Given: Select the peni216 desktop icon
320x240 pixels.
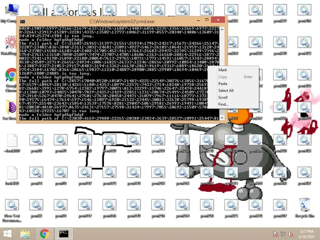Looking at the screenshot, I should (x=158, y=208).
